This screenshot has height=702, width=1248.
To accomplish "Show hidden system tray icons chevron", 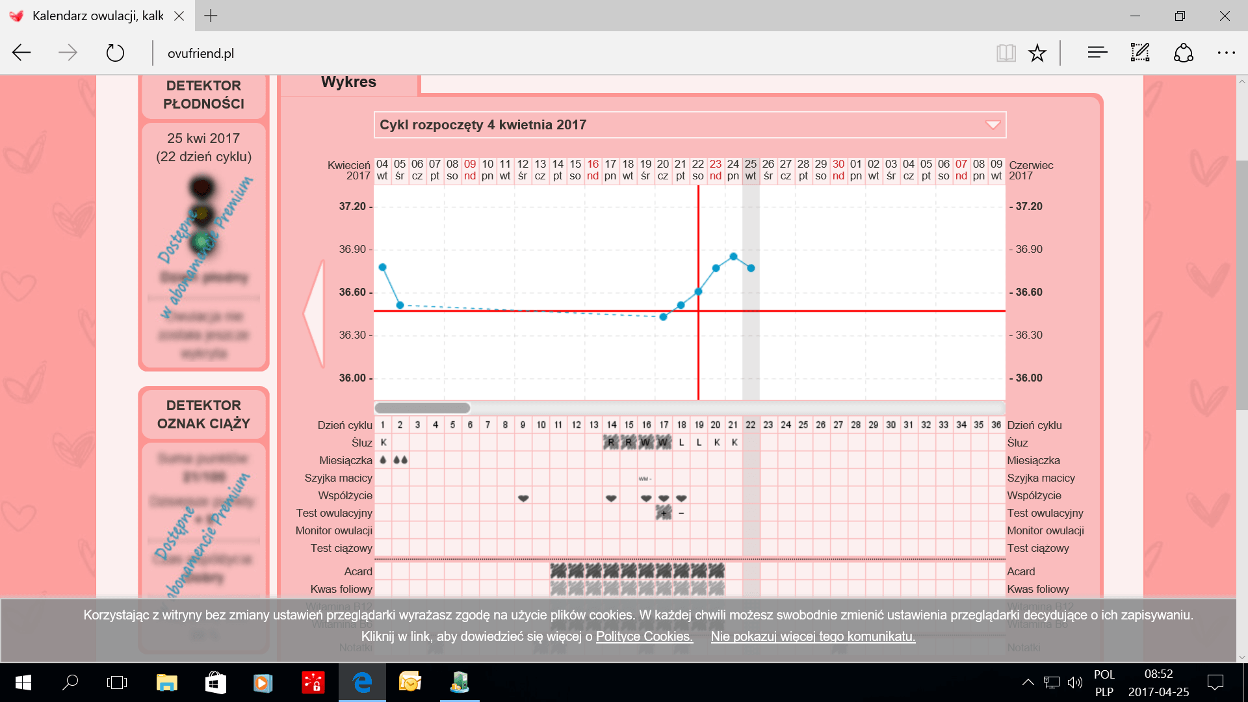I will point(1028,682).
